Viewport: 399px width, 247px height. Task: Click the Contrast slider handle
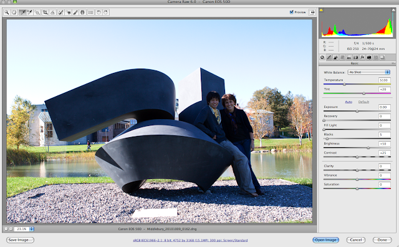click(357, 157)
